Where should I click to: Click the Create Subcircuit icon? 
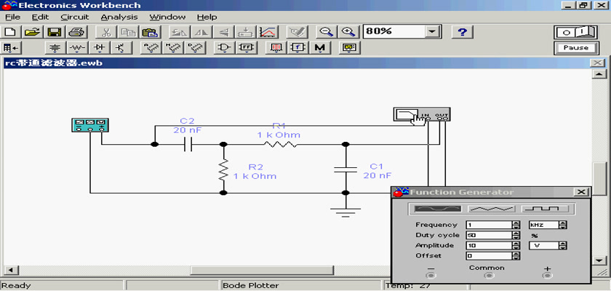point(246,32)
